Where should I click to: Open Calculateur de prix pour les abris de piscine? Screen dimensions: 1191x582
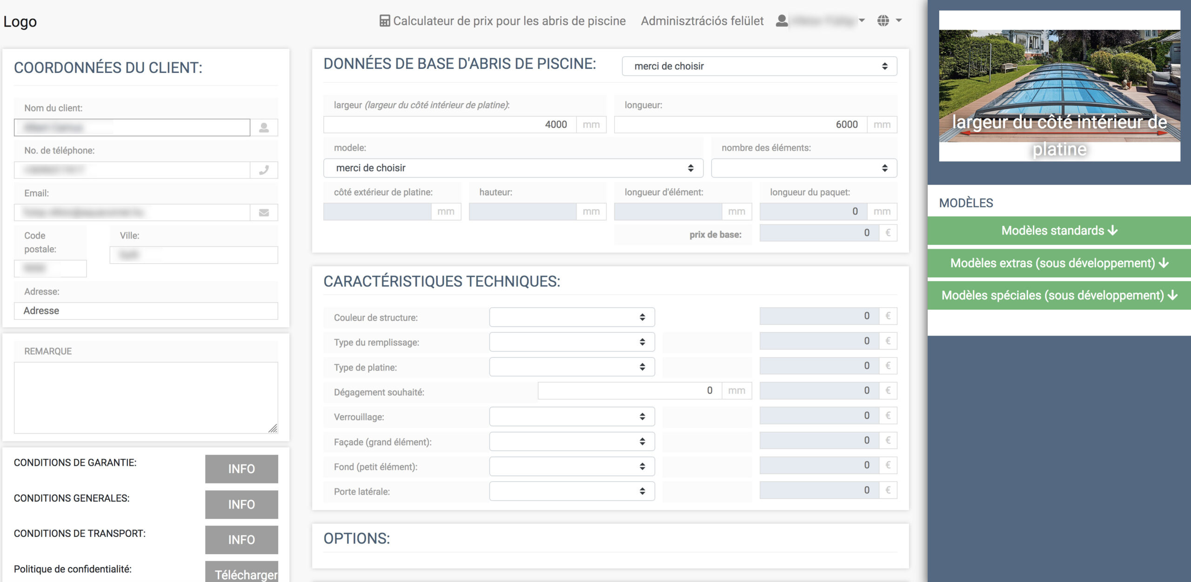coord(502,21)
